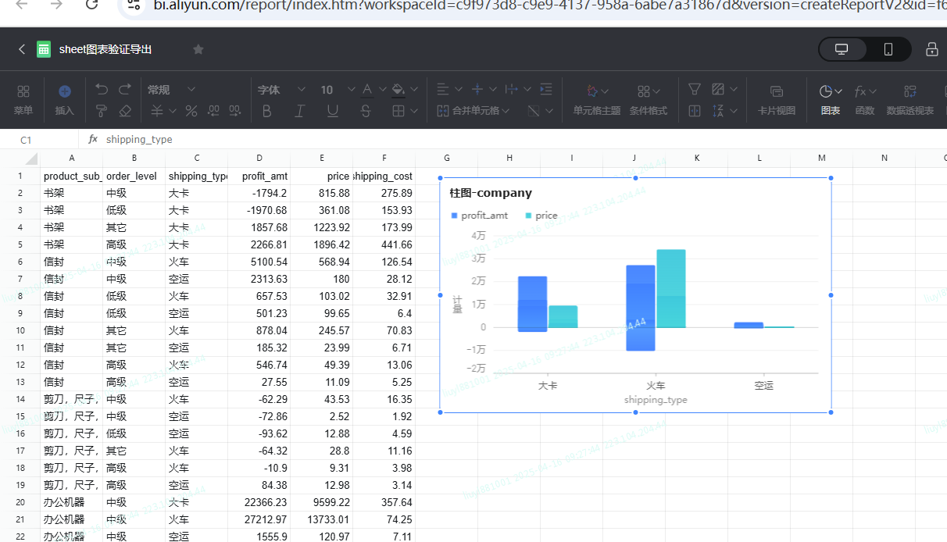The width and height of the screenshot is (947, 542).
Task: Open the 图表 chart menu
Action: 831,99
